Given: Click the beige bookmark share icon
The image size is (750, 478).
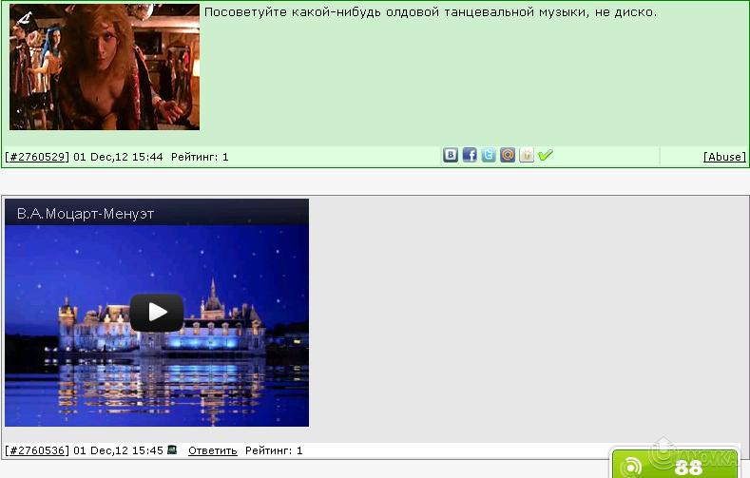Looking at the screenshot, I should pyautogui.click(x=527, y=156).
